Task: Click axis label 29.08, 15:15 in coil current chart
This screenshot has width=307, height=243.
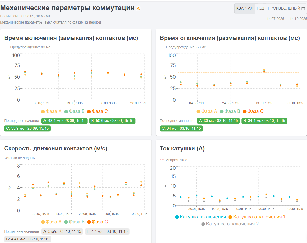Action: coord(243,209)
